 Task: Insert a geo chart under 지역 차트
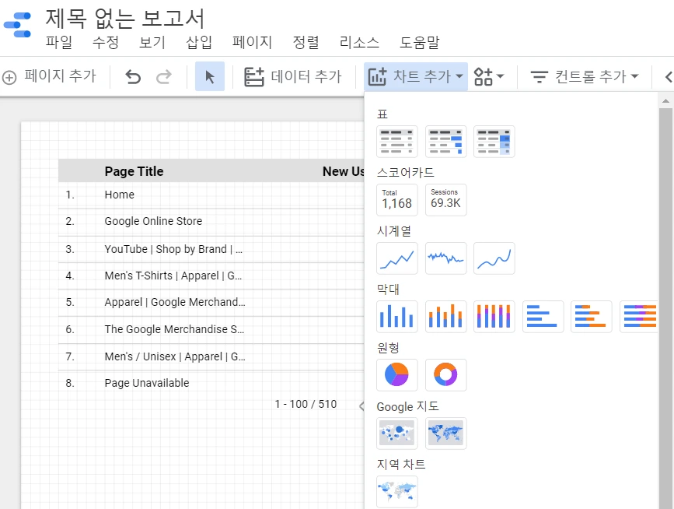pyautogui.click(x=396, y=491)
